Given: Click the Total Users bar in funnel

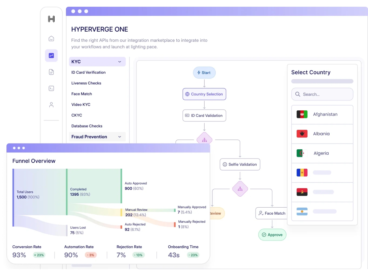Looking at the screenshot, I should (13, 197).
